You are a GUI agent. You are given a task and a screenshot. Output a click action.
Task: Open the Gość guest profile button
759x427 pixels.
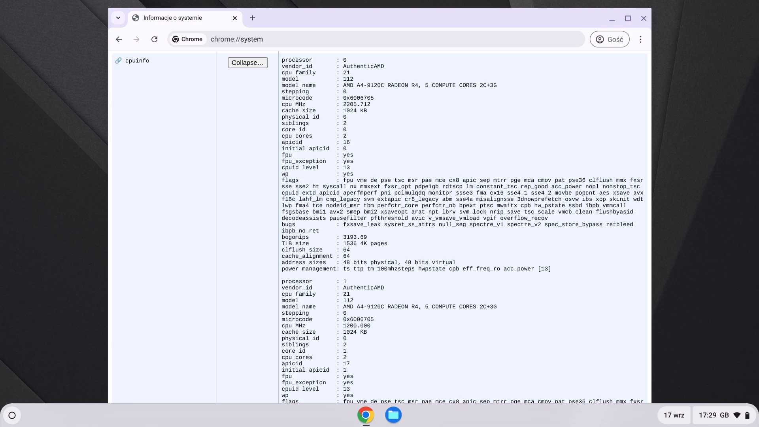609,39
